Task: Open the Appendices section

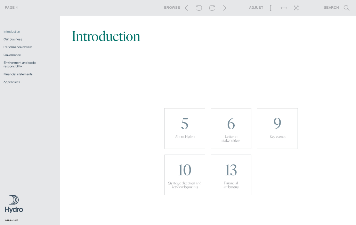Action: coord(12,82)
